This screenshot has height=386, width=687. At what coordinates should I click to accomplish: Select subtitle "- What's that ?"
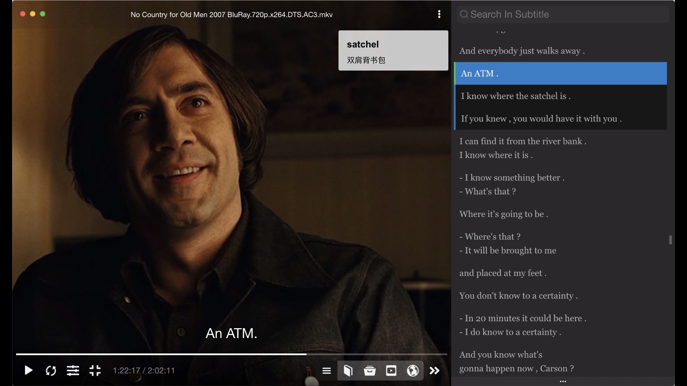click(488, 192)
